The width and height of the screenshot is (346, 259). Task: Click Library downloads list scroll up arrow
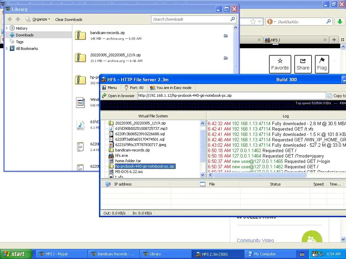(236, 28)
